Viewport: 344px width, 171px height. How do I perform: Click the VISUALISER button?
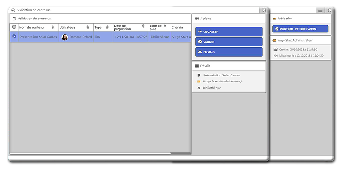coord(229,32)
